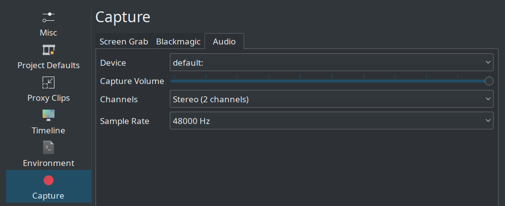Open the Stereo (2 channels) dropdown
The height and width of the screenshot is (206, 505).
(331, 99)
